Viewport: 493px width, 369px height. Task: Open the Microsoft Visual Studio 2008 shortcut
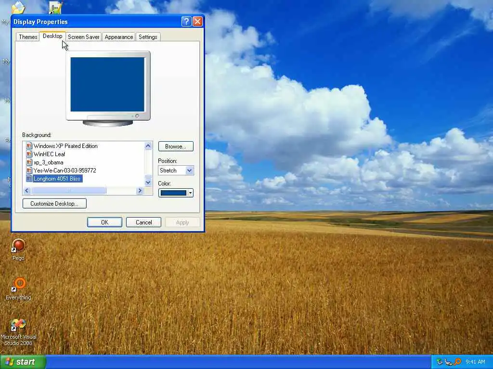[18, 324]
